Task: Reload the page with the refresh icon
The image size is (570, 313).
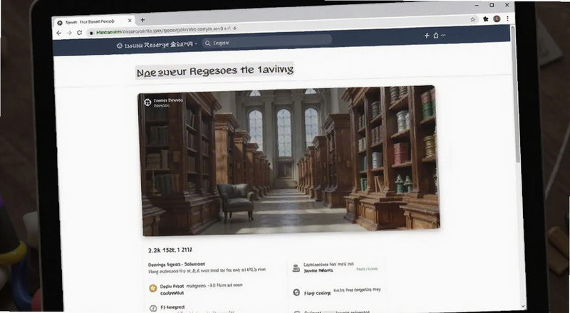Action: coord(79,33)
